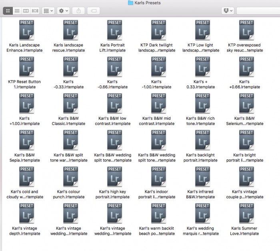Select Karl's bright portrait preset icon
Viewport: 280px width, 251px height.
pyautogui.click(x=246, y=140)
